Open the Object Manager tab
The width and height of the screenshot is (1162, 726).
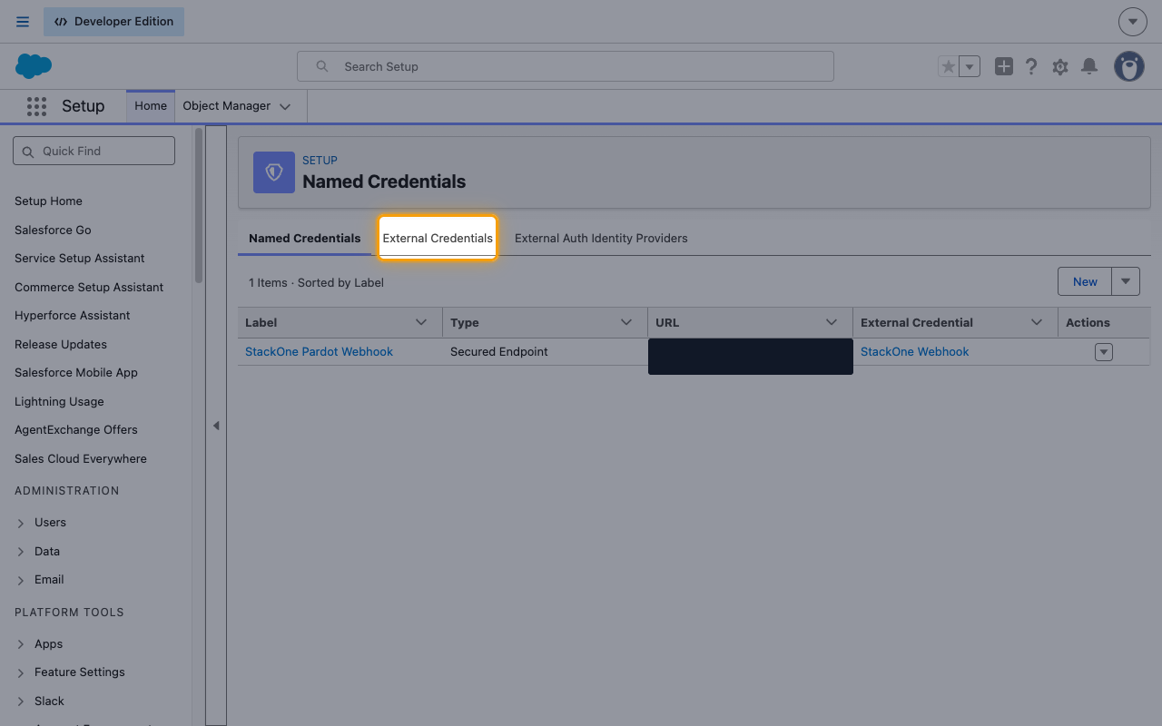pos(227,105)
